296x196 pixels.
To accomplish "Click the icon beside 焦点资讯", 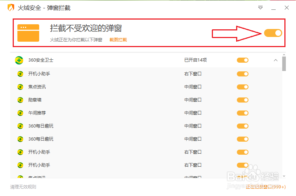I will 20,87.
